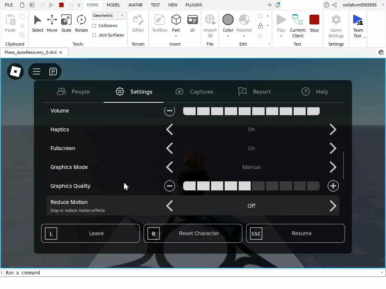Viewport: 386px width, 289px height.
Task: Open the Report tab in menu
Action: [254, 92]
